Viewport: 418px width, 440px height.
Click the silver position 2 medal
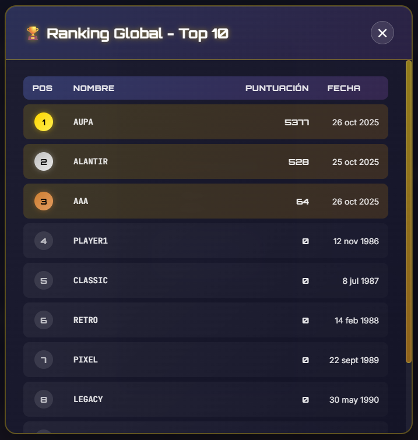pos(44,162)
